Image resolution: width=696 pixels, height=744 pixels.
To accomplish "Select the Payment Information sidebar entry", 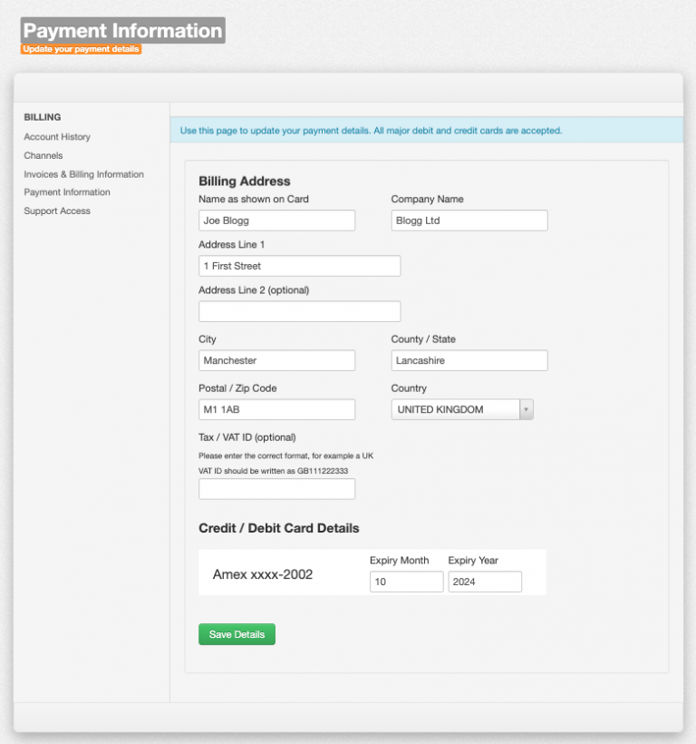I will pos(66,191).
